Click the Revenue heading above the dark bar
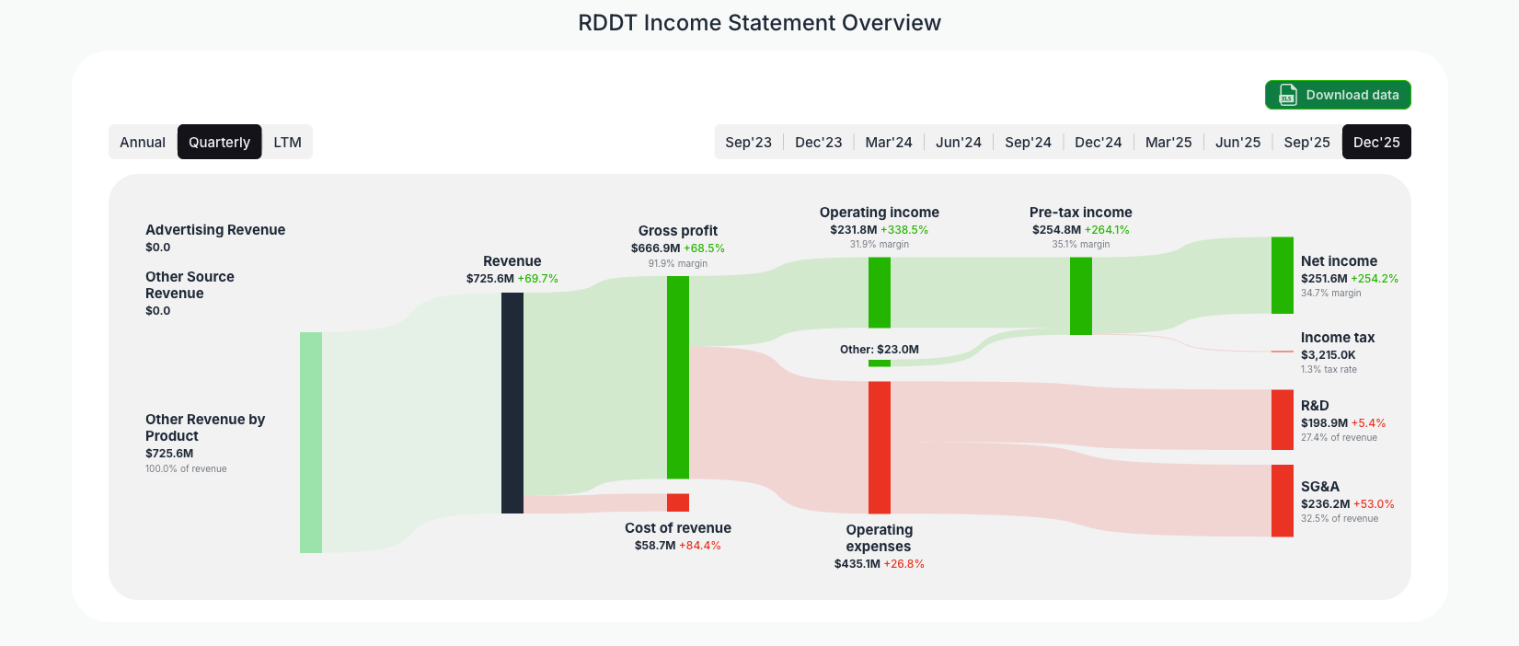The image size is (1519, 646). [512, 261]
